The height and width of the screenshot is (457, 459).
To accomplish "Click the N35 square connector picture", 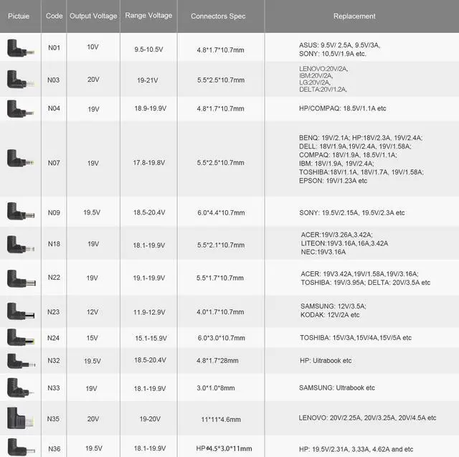I will coord(20,418).
